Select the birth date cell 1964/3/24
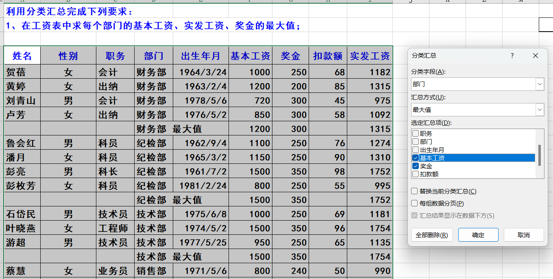This screenshot has width=553, height=279. point(201,72)
